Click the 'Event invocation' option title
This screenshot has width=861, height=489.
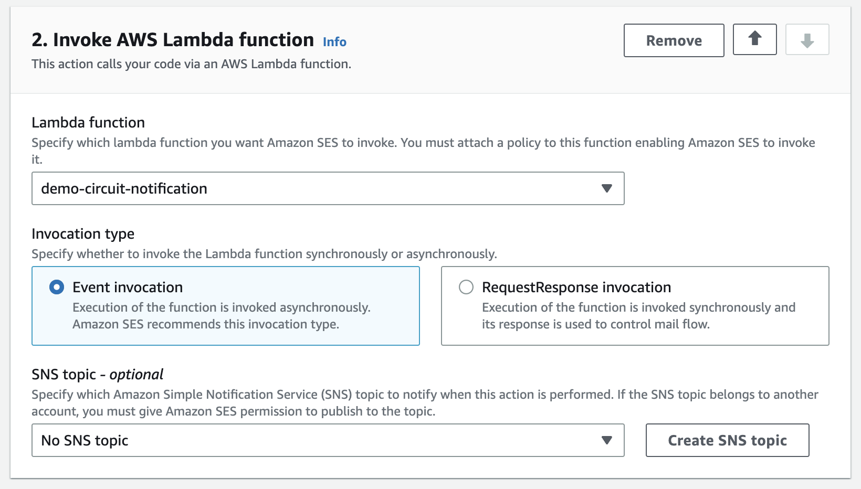(128, 287)
